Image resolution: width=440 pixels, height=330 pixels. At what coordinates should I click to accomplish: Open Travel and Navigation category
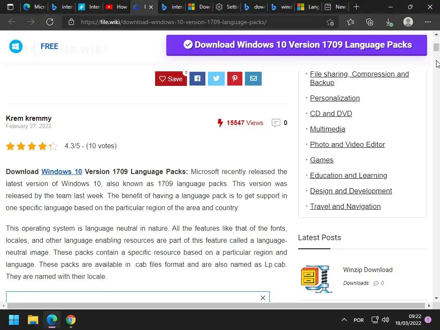coord(345,206)
